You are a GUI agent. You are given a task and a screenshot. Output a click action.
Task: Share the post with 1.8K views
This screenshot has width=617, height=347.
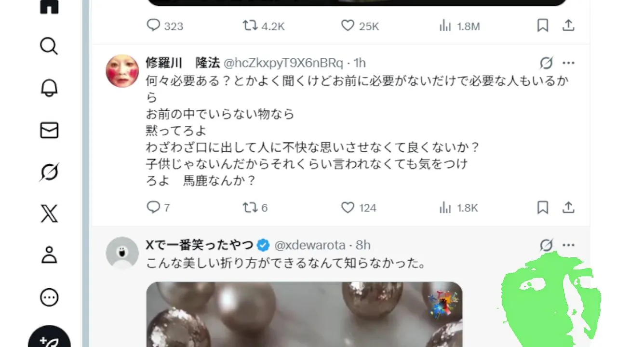(569, 208)
